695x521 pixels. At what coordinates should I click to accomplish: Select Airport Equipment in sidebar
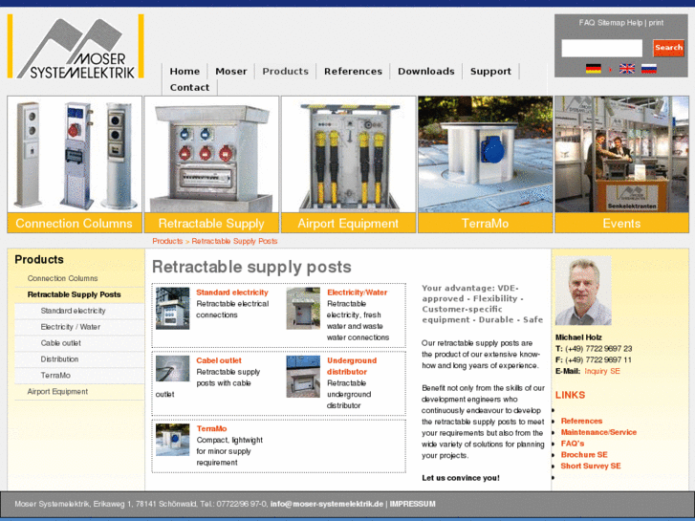(57, 392)
